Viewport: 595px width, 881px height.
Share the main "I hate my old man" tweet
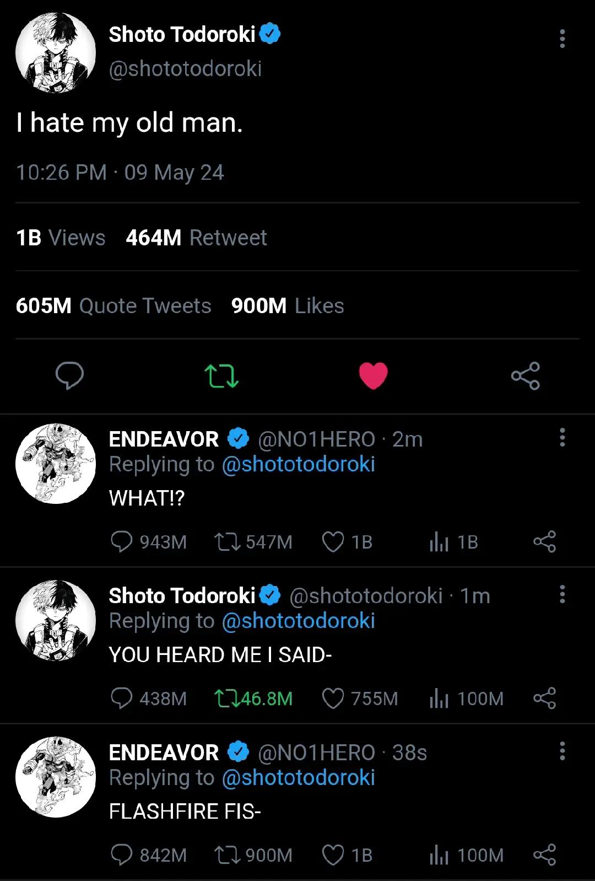[x=525, y=375]
